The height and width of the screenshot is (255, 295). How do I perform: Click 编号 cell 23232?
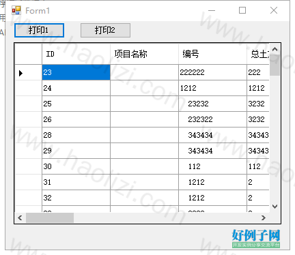click(x=212, y=104)
